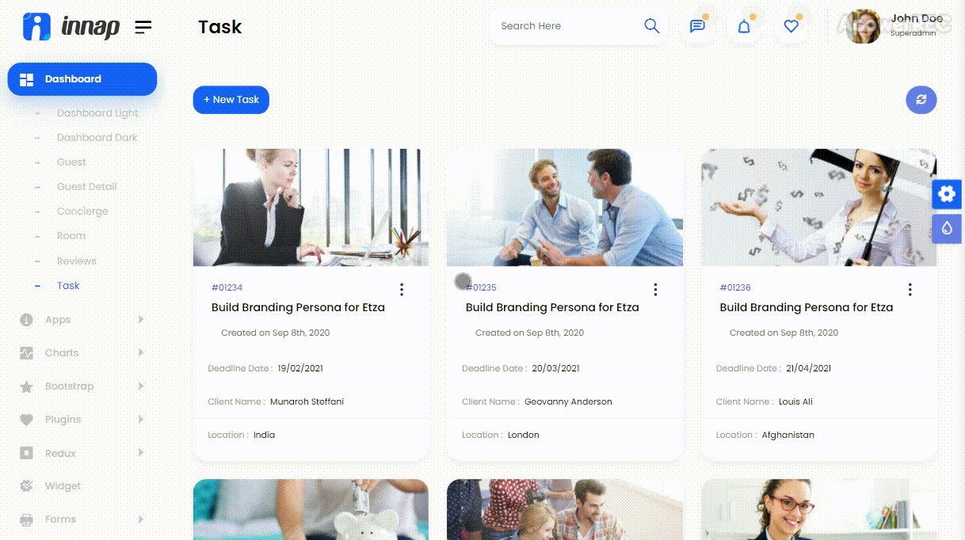The image size is (965, 540).
Task: Expand the Charts sidebar menu
Action: 62,353
